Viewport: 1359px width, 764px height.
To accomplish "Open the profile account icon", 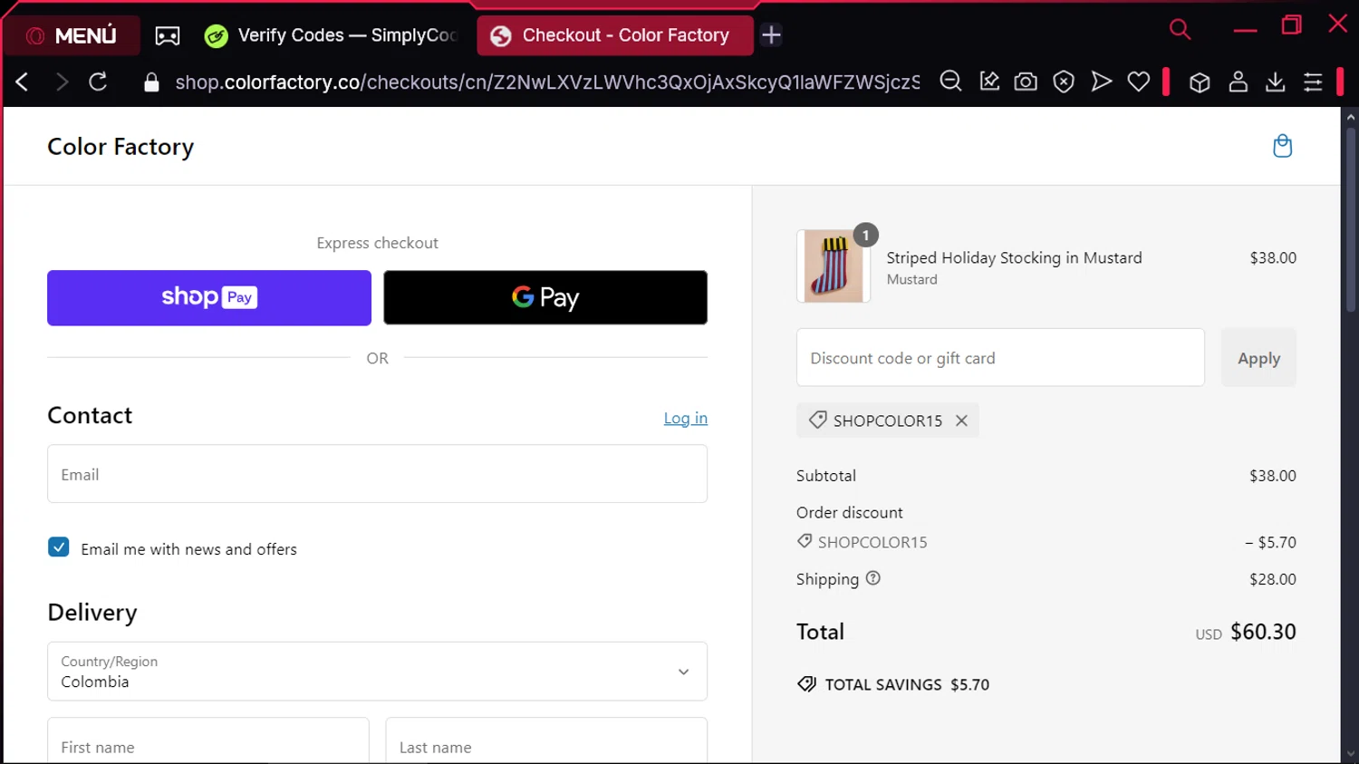I will [1238, 82].
